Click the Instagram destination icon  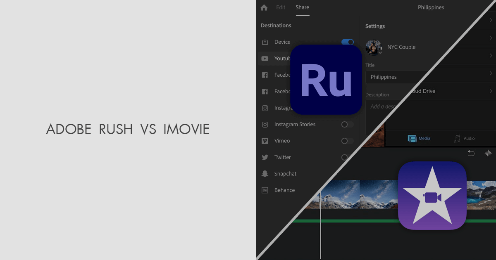(265, 108)
